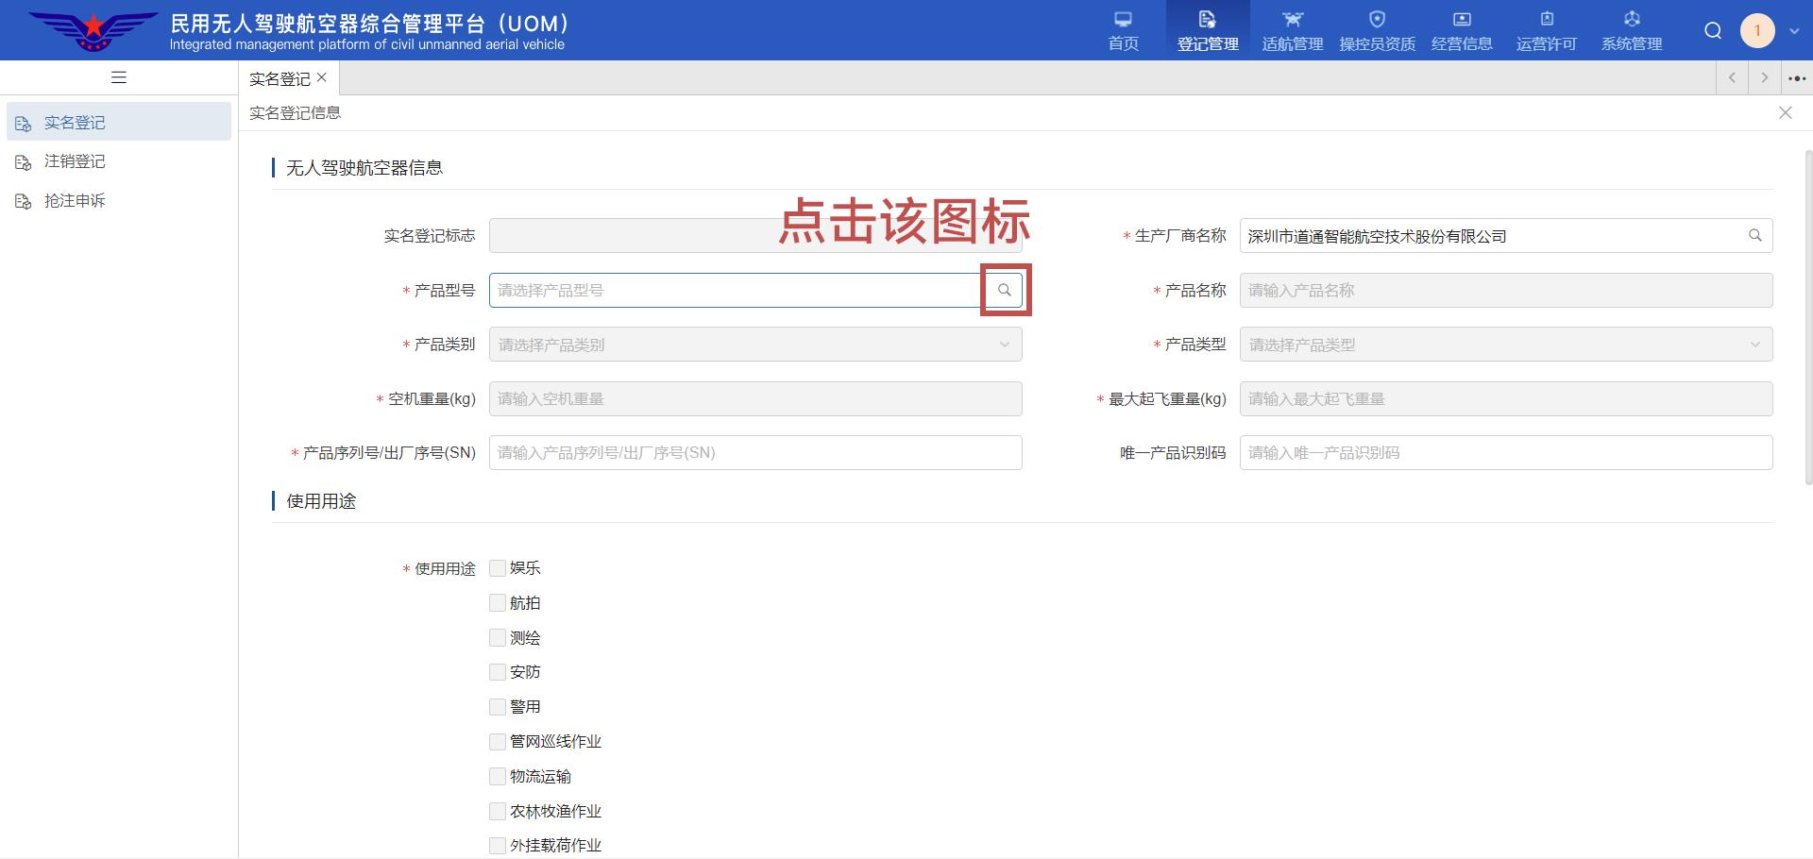Expand the account dropdown arrow beside avatar
This screenshot has height=859, width=1813.
pos(1794,31)
